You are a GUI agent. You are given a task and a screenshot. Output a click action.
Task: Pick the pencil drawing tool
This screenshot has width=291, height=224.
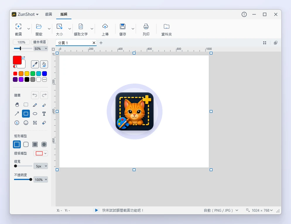click(35, 105)
